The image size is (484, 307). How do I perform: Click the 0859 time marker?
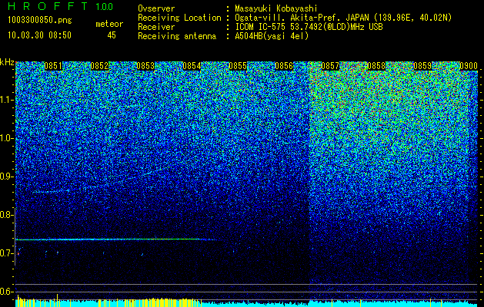(x=422, y=66)
